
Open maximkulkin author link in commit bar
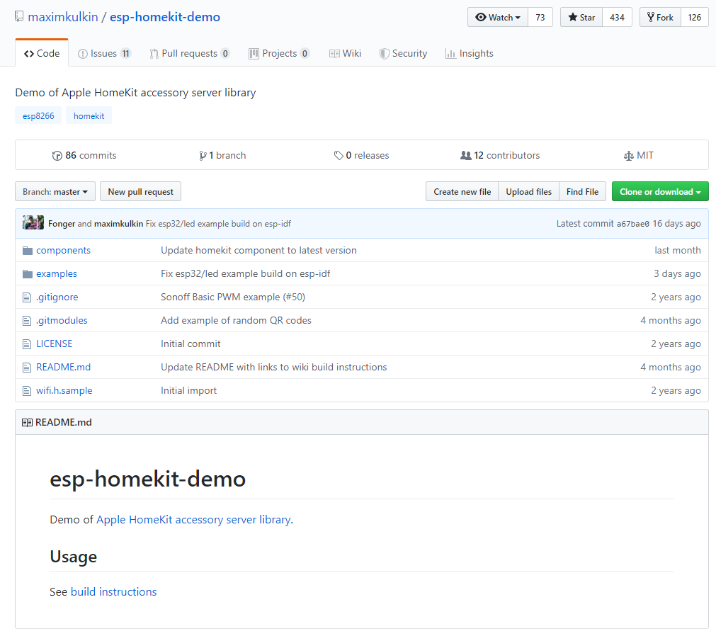119,224
